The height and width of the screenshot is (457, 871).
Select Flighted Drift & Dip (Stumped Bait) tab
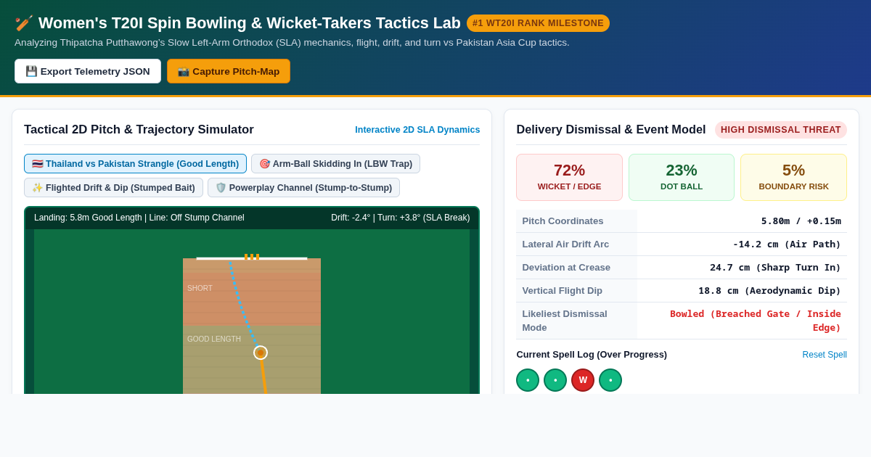113,188
